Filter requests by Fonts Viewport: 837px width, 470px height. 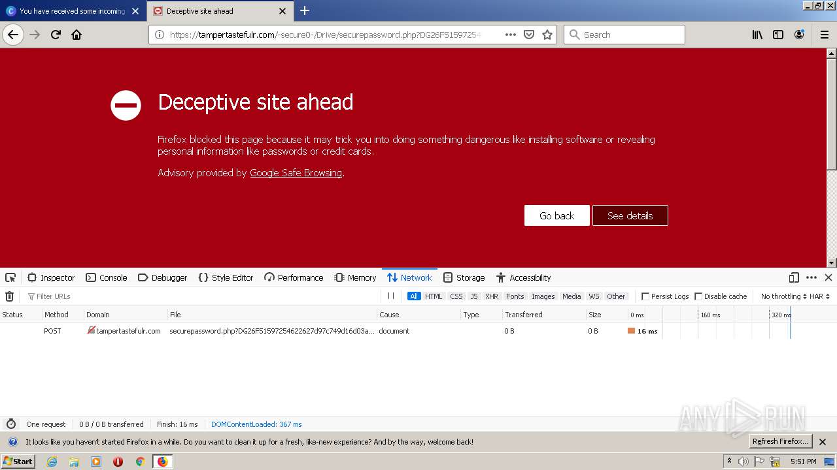pos(515,296)
